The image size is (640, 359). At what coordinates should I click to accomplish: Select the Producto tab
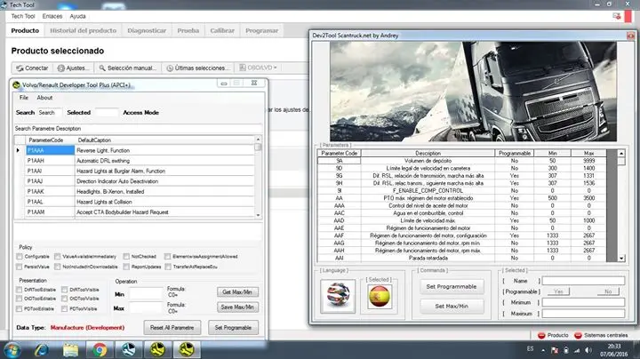click(25, 30)
